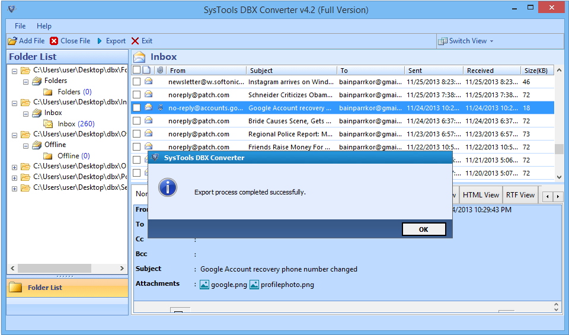Check the Bride Causes Scene email checkbox

(136, 121)
